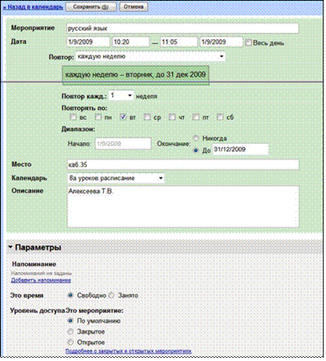This screenshot has width=326, height=361.
Task: Select the Свободно radio button
Action: (70, 295)
